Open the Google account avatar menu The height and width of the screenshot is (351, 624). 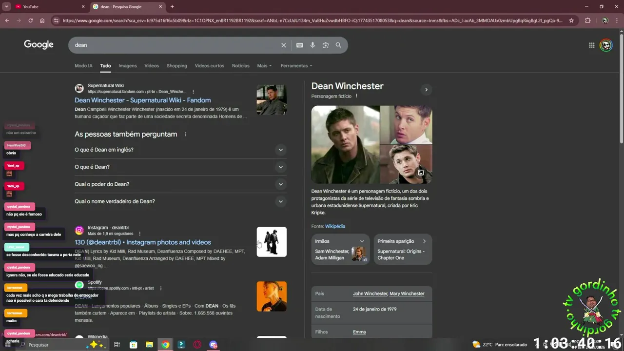[606, 45]
